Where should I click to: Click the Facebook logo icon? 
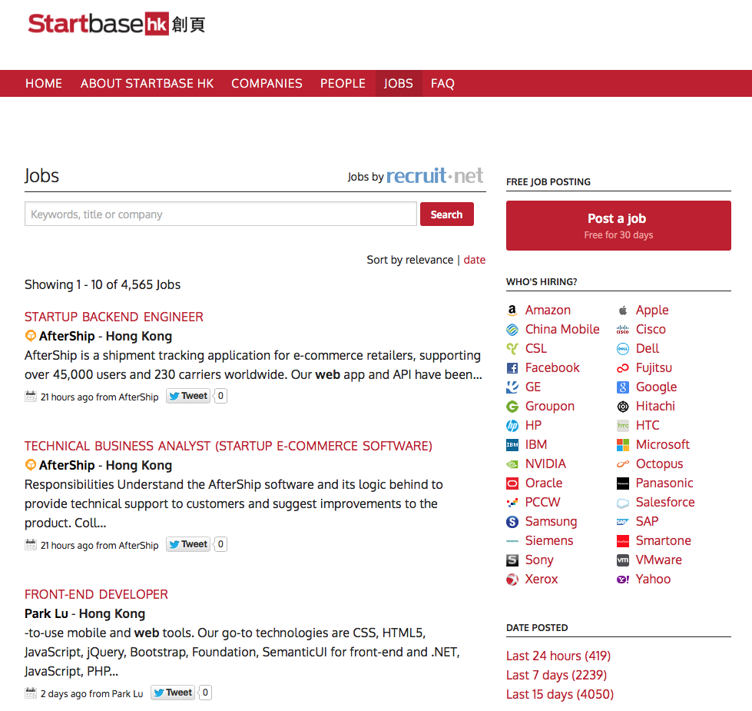click(512, 368)
